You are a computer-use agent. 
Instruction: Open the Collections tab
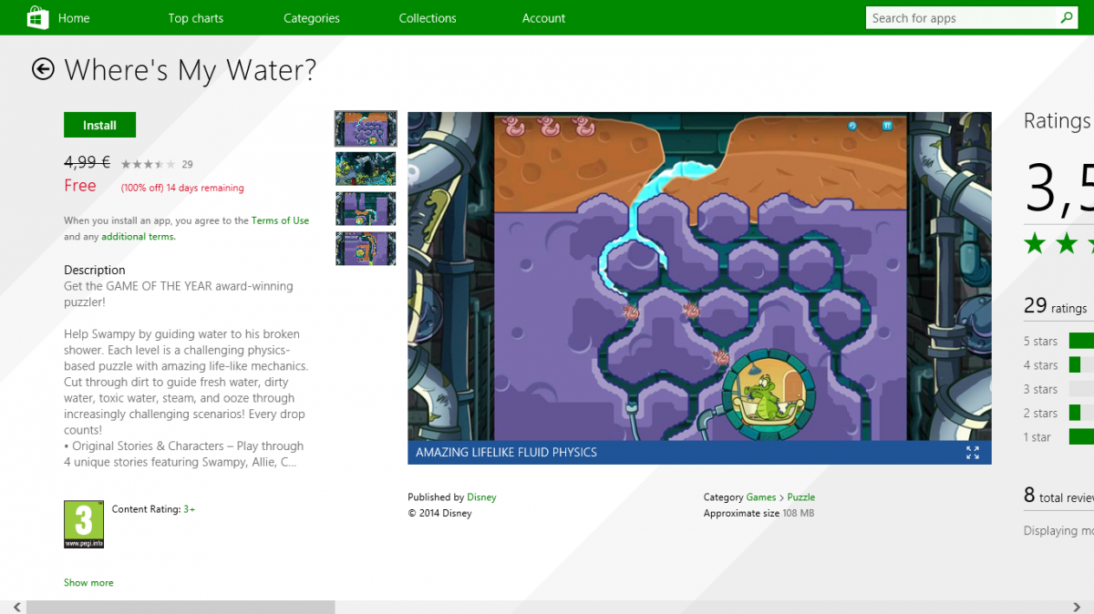tap(428, 18)
